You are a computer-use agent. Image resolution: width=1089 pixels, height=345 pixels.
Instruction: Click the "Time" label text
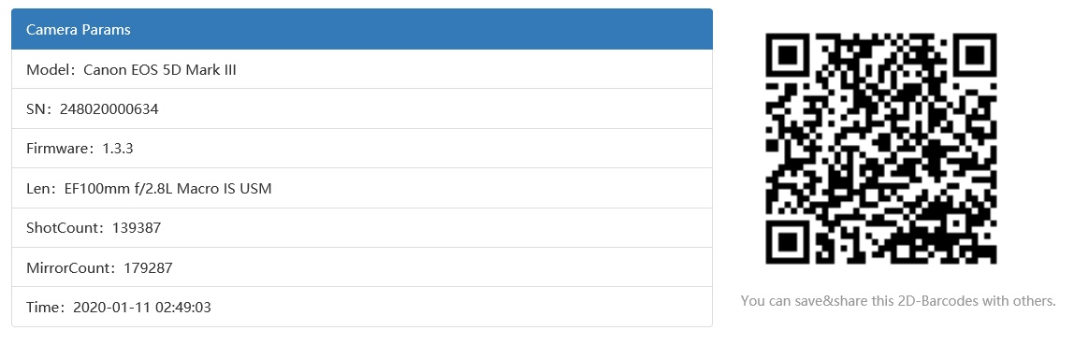pos(40,307)
